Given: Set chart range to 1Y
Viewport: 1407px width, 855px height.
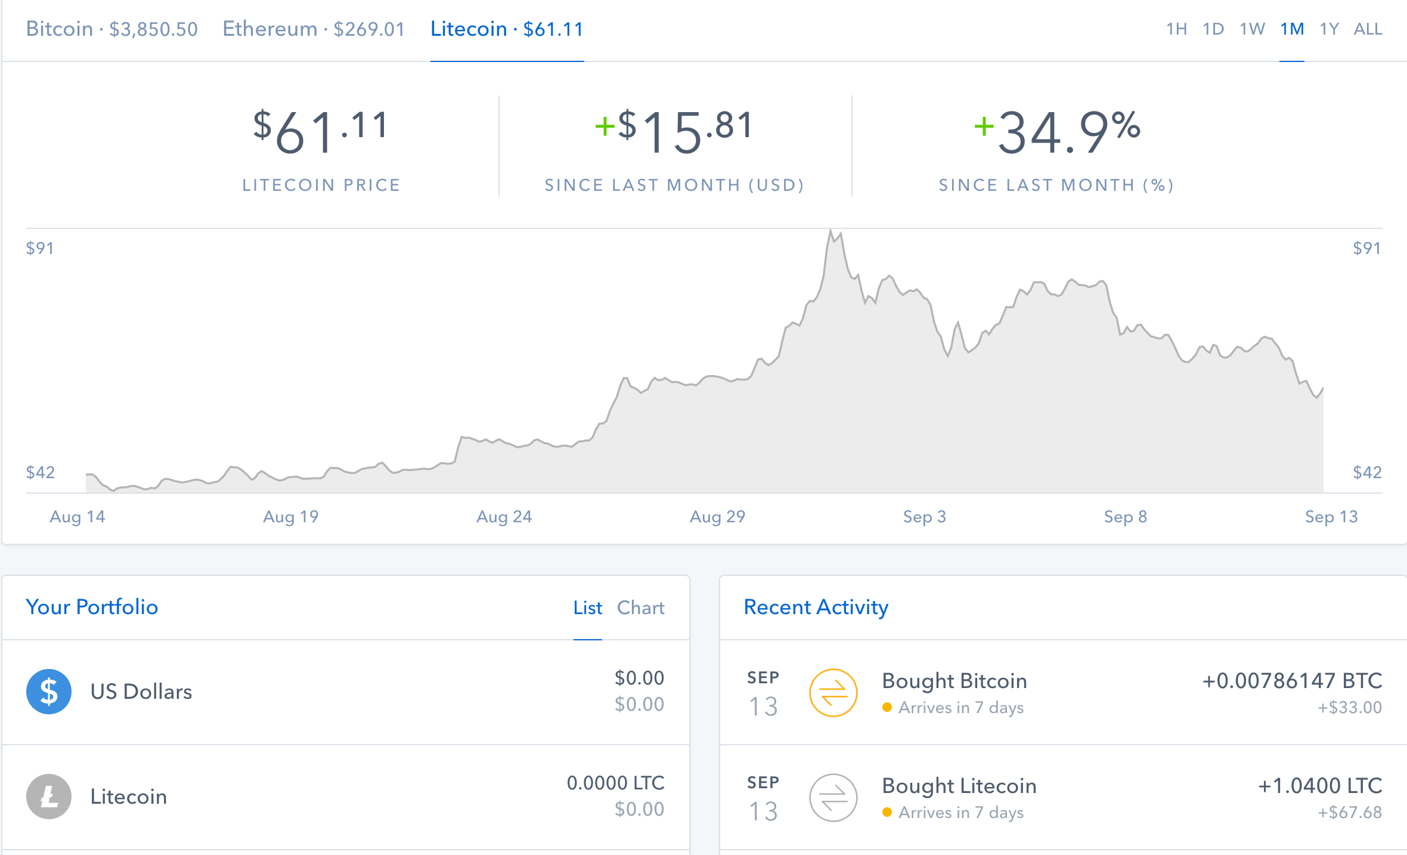Looking at the screenshot, I should pyautogui.click(x=1329, y=29).
